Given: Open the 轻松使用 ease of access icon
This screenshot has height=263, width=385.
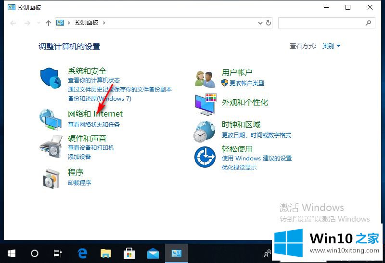Looking at the screenshot, I should coord(205,158).
